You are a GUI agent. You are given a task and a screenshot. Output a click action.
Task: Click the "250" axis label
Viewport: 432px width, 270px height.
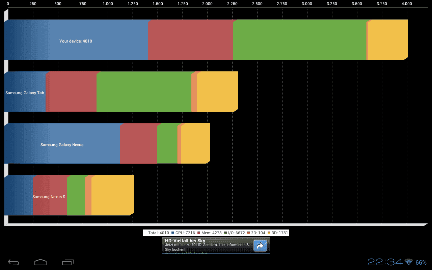pyautogui.click(x=33, y=4)
